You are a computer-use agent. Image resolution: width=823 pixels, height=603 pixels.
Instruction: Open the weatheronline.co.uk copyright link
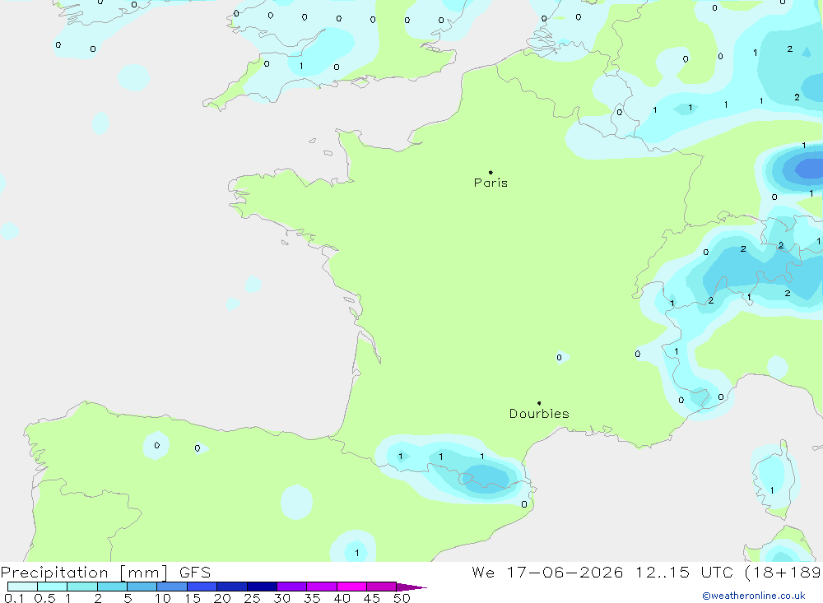[754, 596]
